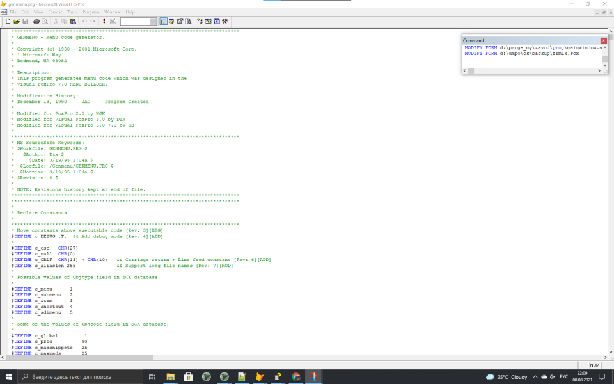
Task: Paste using the toolbar clipboard icon
Action: point(74,21)
